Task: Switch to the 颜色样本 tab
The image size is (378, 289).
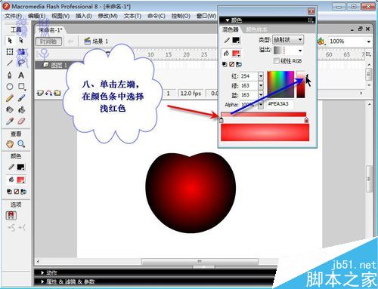Action: click(x=256, y=29)
